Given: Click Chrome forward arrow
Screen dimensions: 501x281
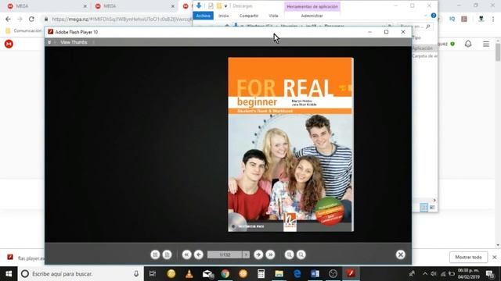Looking at the screenshot, I should 20,19.
